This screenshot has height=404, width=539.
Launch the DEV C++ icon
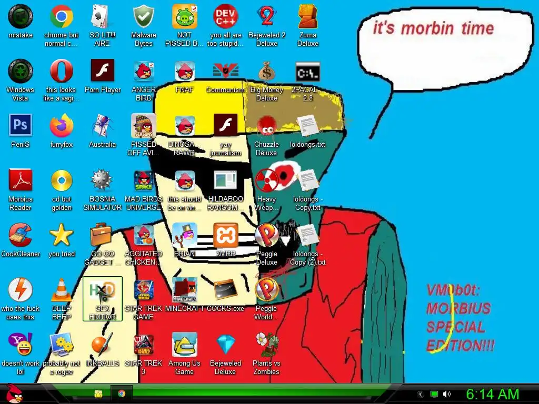[225, 17]
